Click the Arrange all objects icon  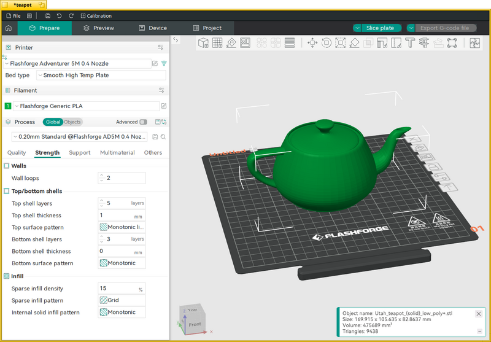click(245, 43)
